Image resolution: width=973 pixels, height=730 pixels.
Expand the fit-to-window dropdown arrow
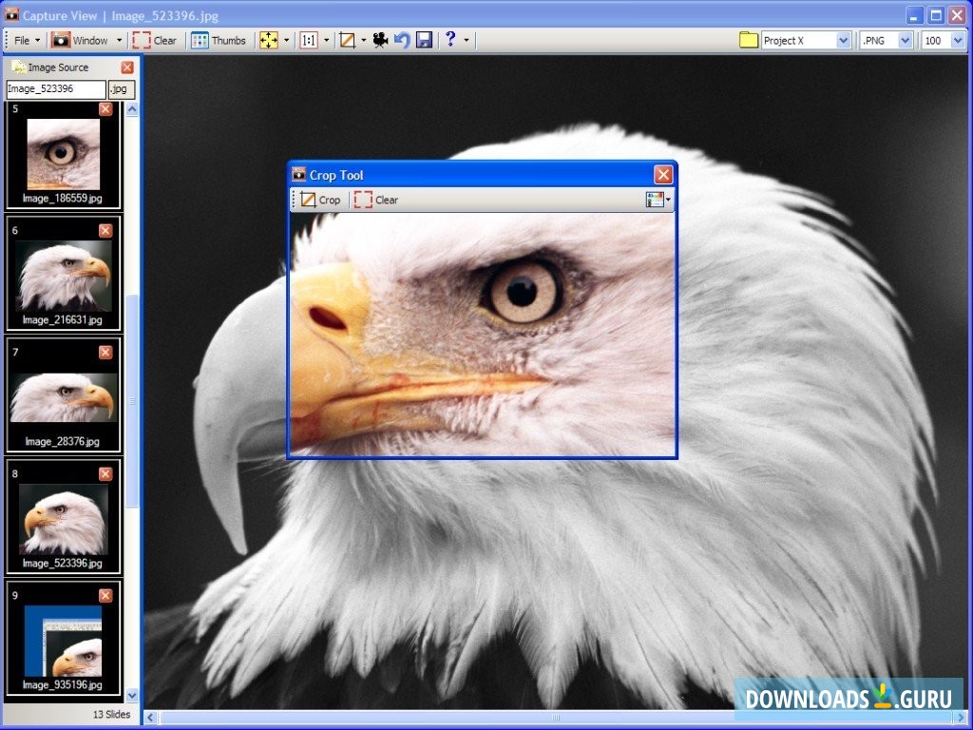click(286, 40)
